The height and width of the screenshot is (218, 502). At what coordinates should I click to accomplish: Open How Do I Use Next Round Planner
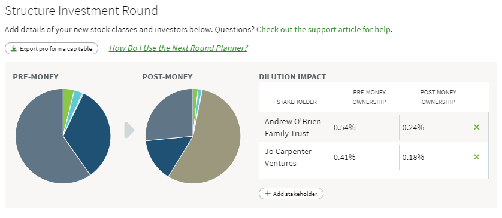178,48
